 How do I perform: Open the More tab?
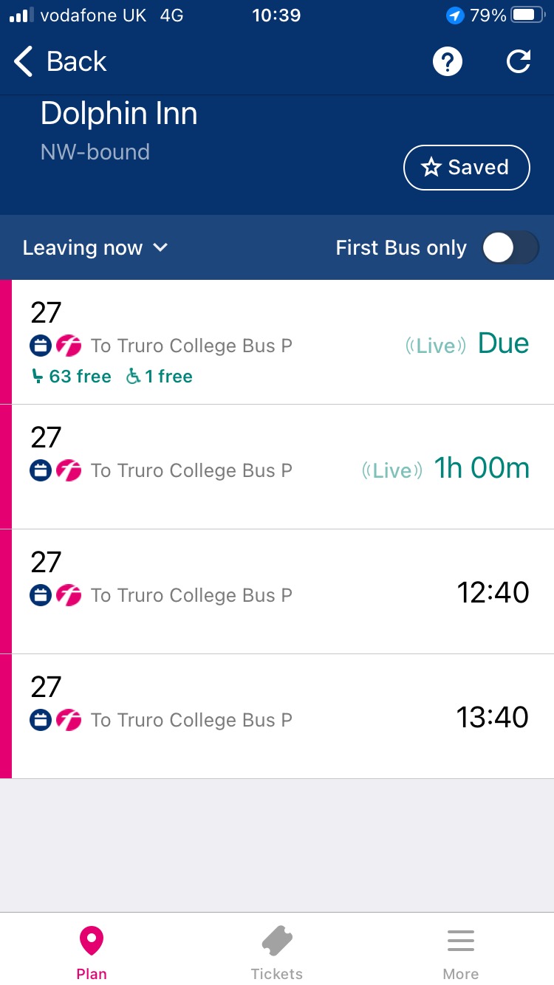(460, 949)
